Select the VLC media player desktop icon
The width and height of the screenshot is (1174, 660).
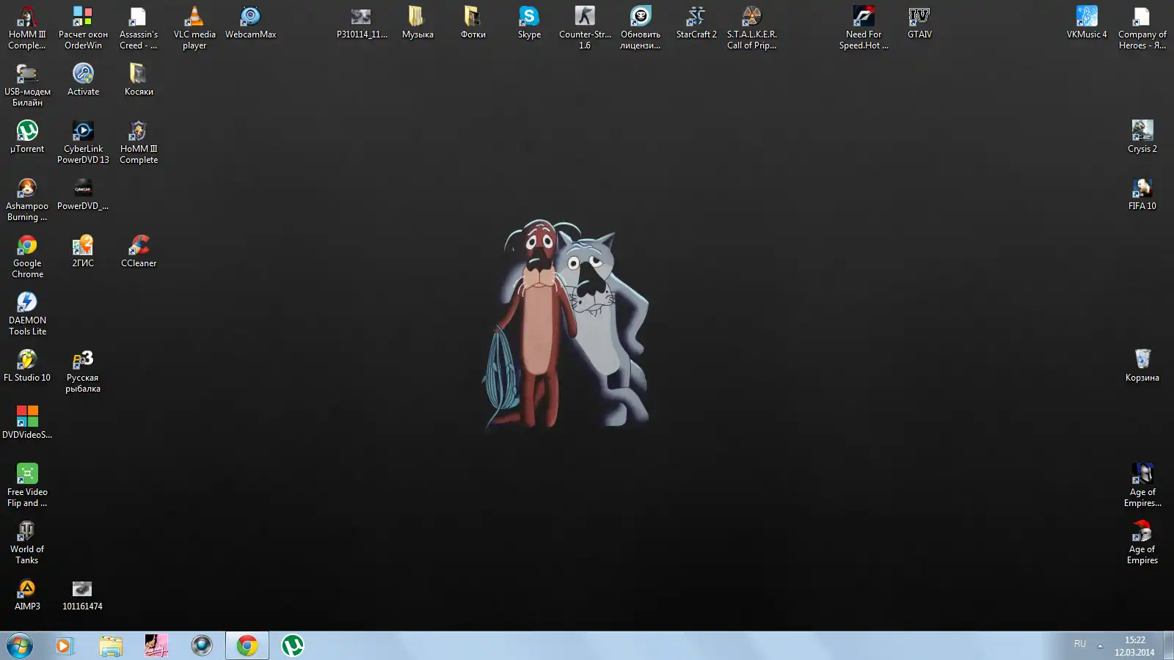(x=194, y=18)
